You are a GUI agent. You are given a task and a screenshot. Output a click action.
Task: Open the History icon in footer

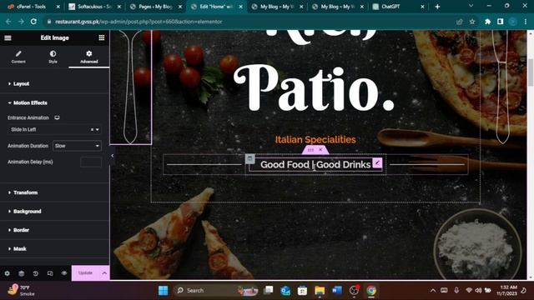[x=36, y=273]
